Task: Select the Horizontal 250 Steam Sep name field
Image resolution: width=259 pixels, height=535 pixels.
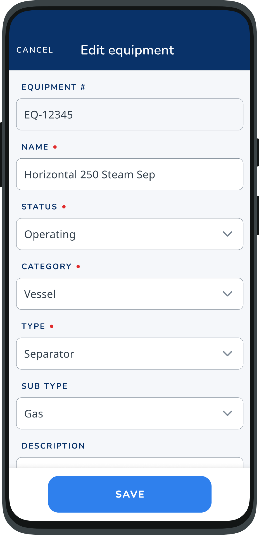Action: pyautogui.click(x=130, y=174)
